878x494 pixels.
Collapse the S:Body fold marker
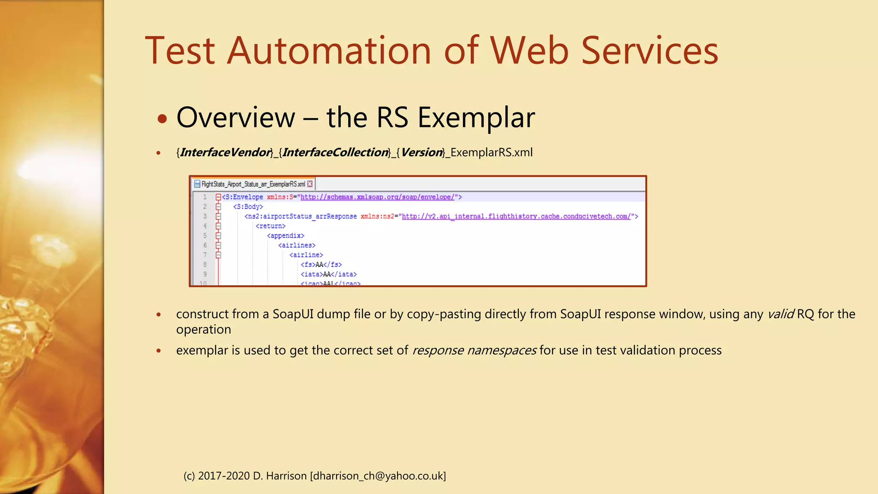218,207
